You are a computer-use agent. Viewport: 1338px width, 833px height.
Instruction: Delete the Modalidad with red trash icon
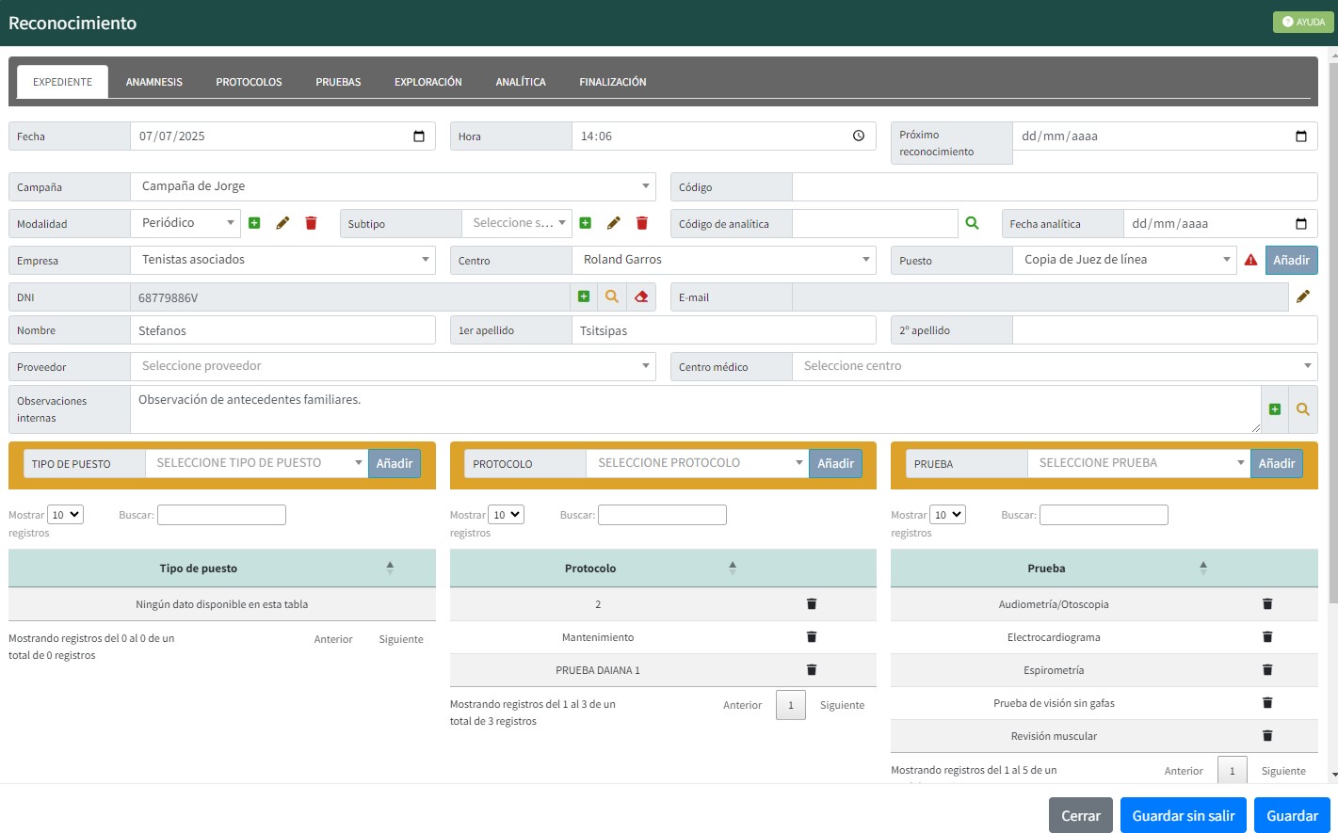click(x=311, y=223)
